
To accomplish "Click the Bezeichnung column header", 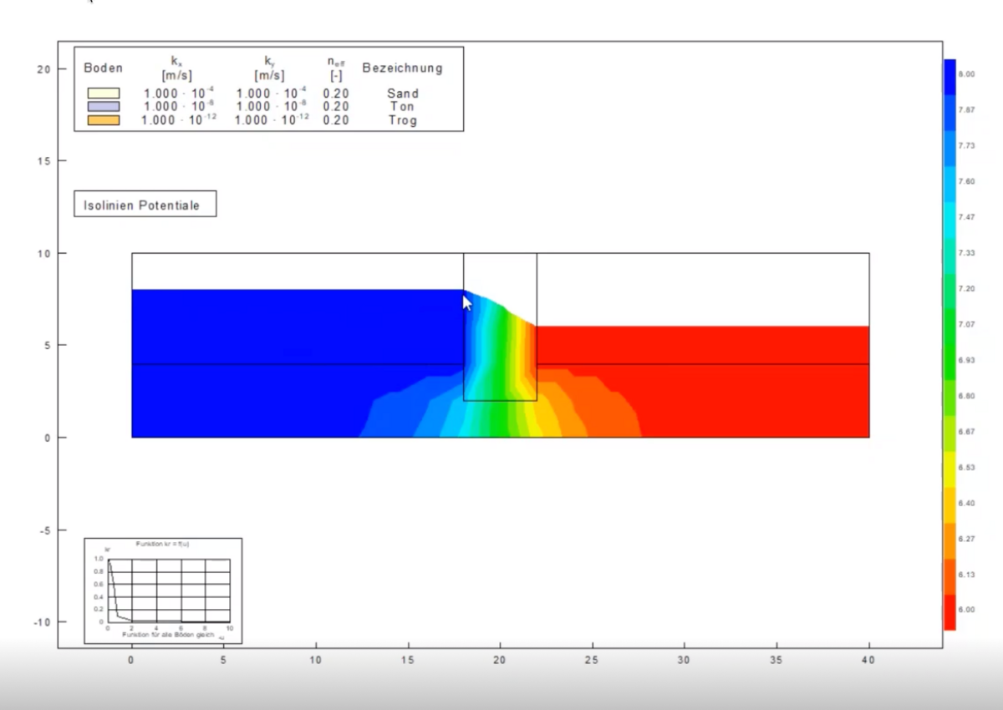I will point(402,68).
